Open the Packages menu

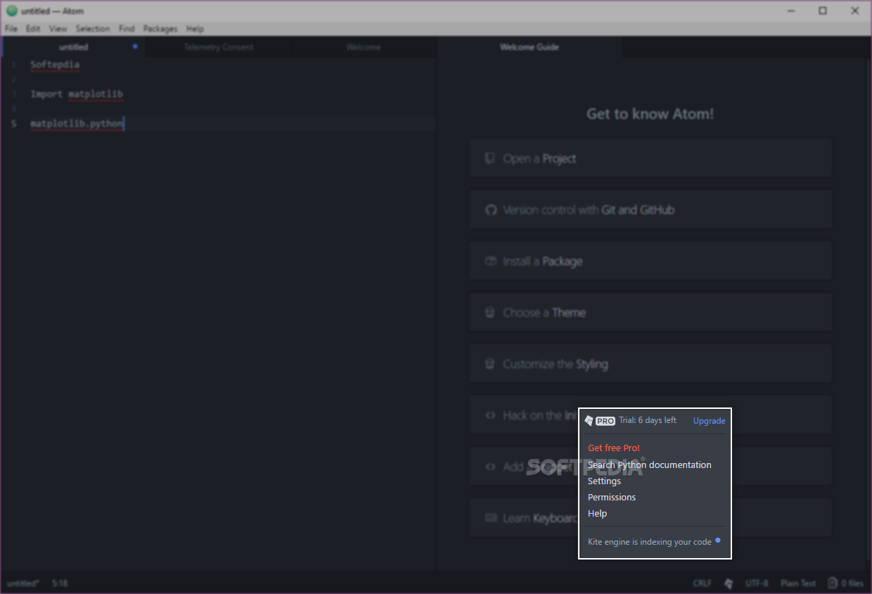click(x=160, y=29)
